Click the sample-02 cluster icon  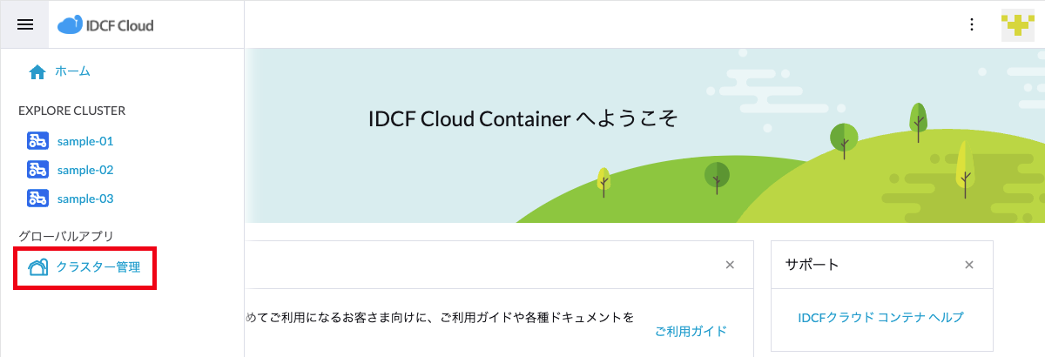(x=37, y=170)
